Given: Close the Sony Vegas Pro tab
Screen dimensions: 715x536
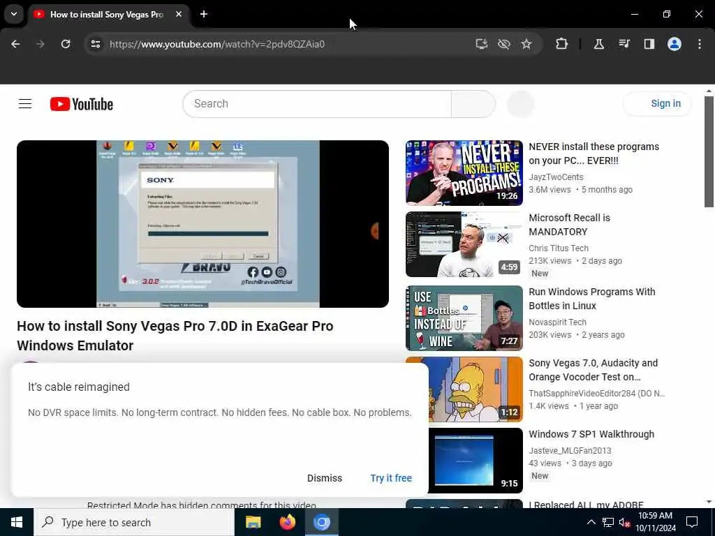Looking at the screenshot, I should click(x=179, y=14).
